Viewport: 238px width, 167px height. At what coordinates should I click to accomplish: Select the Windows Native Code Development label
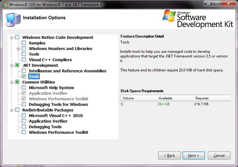58,37
